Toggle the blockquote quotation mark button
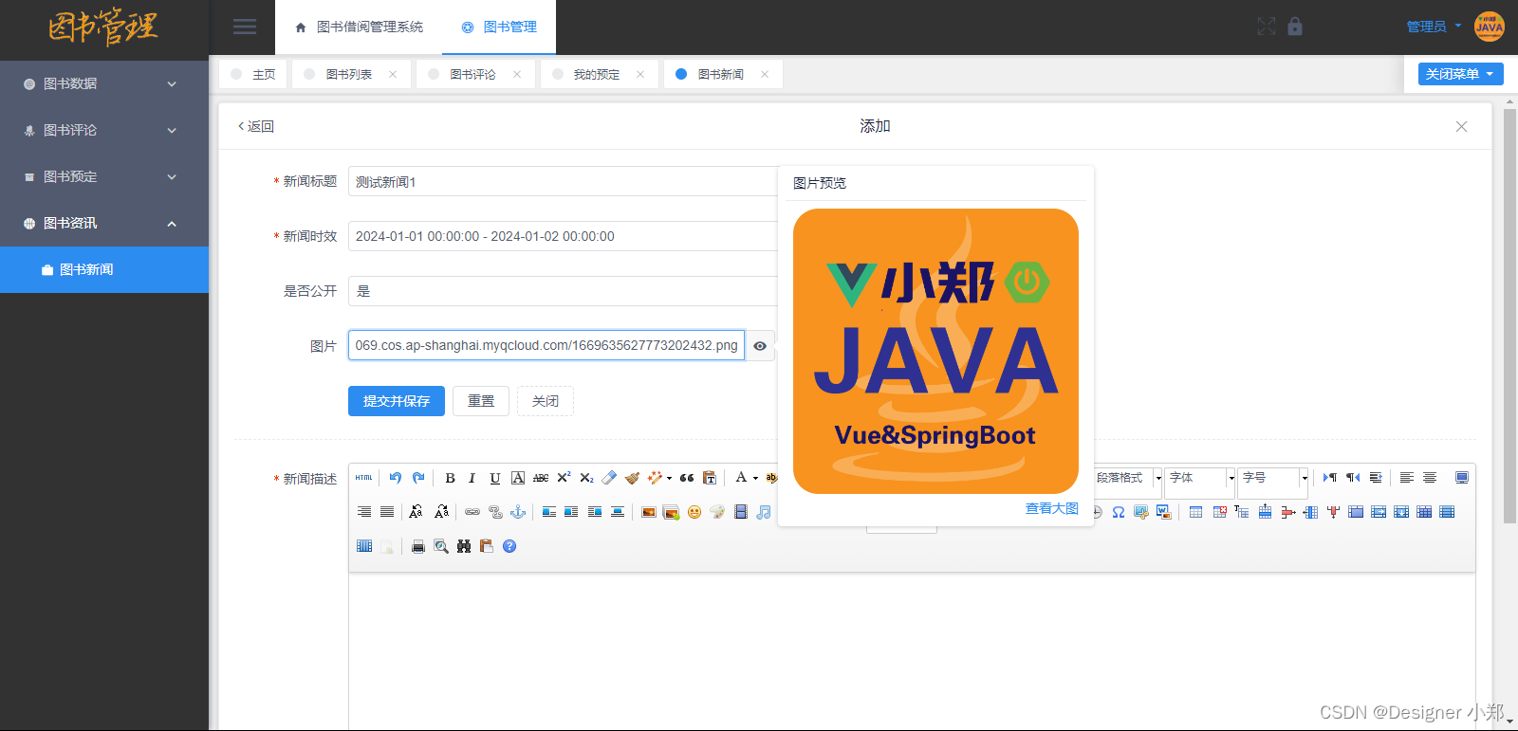This screenshot has width=1518, height=731. 687,478
